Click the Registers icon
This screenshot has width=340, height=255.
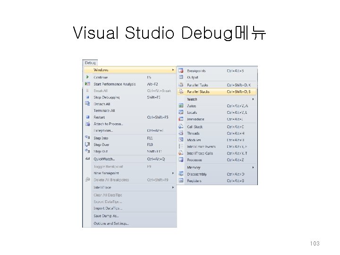click(x=181, y=180)
